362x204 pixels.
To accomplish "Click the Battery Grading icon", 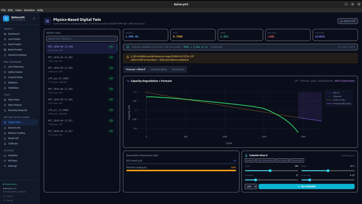I will 5,133.
